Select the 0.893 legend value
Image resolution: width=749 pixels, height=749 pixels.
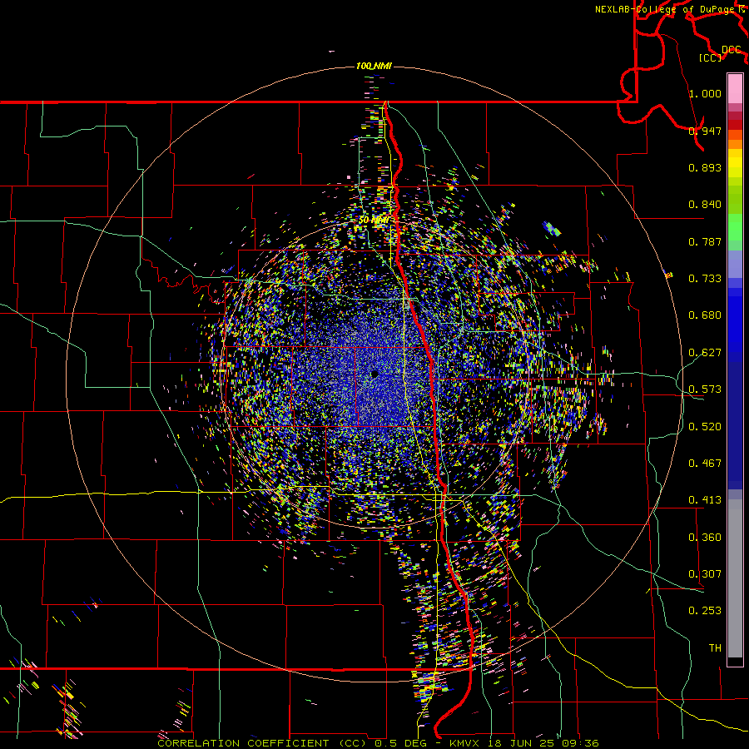point(705,167)
